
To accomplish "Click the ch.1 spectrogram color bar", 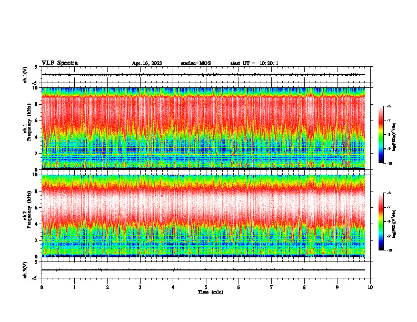I will tap(381, 135).
